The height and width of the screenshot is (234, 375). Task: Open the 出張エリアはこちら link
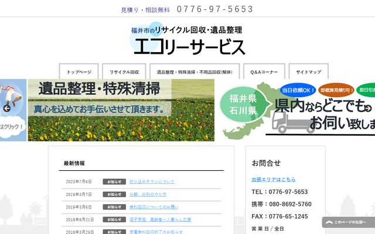[274, 180]
